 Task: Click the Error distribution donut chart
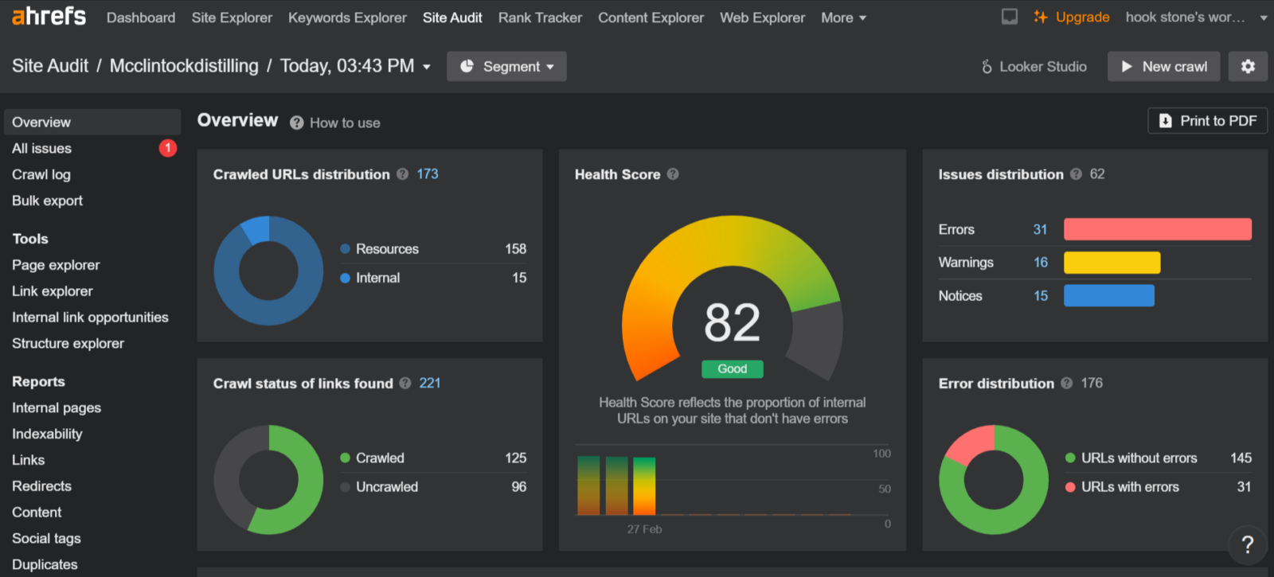coord(994,480)
